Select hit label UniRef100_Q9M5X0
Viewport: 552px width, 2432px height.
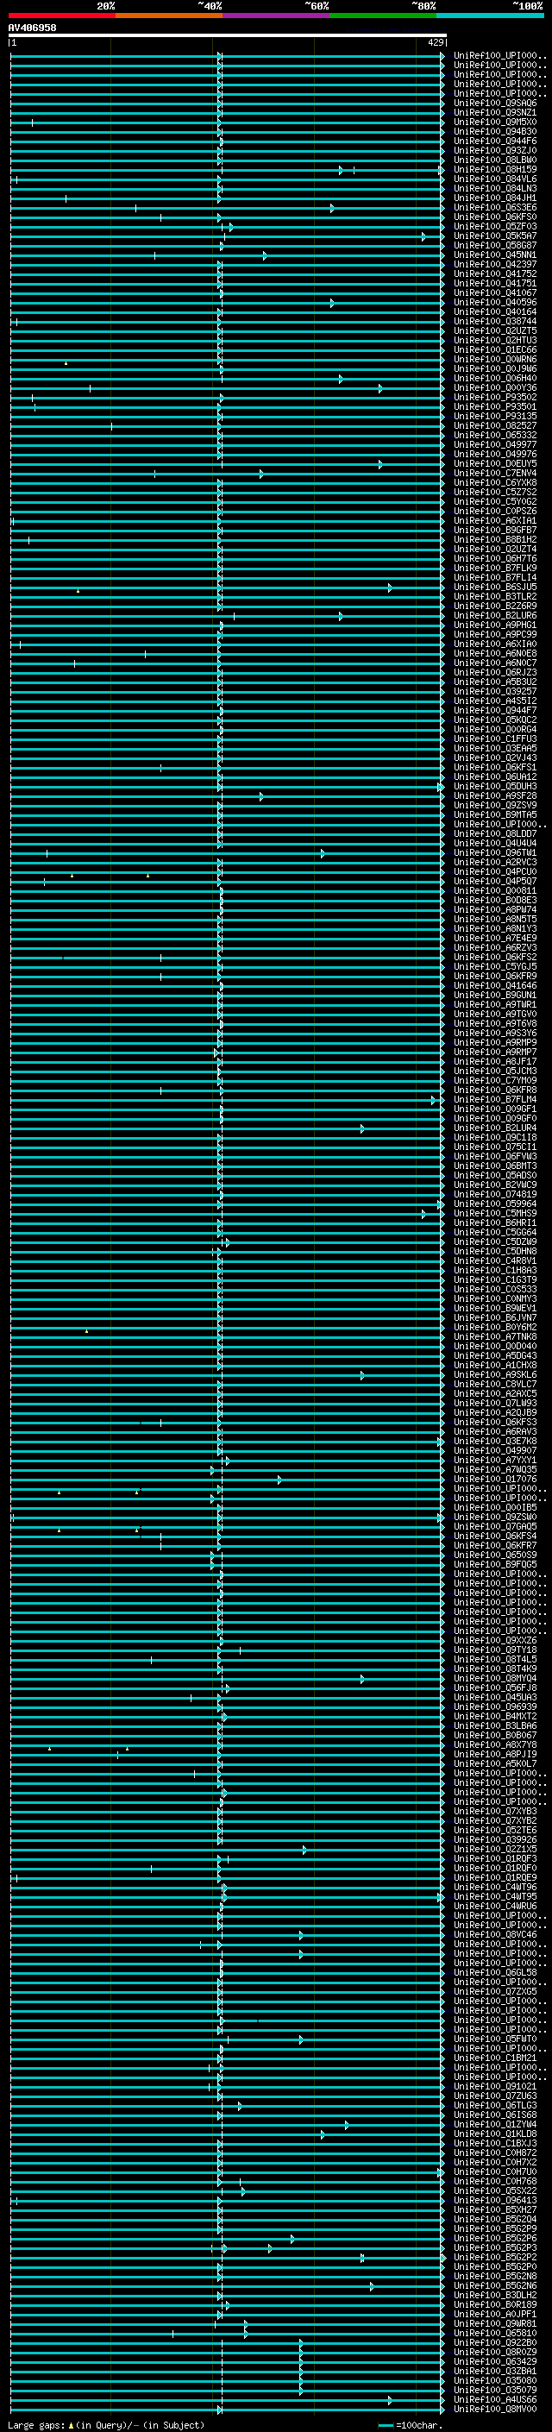(x=494, y=122)
